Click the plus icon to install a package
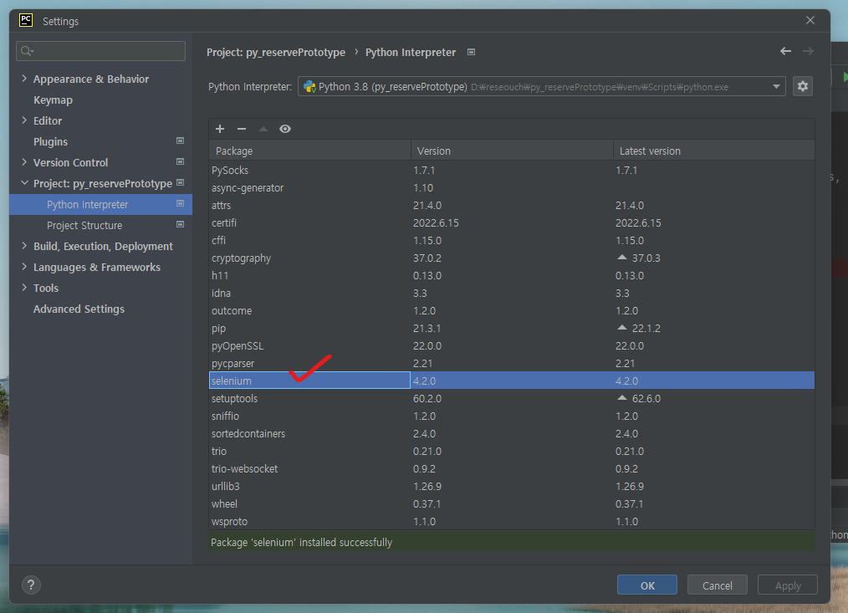 coord(220,129)
